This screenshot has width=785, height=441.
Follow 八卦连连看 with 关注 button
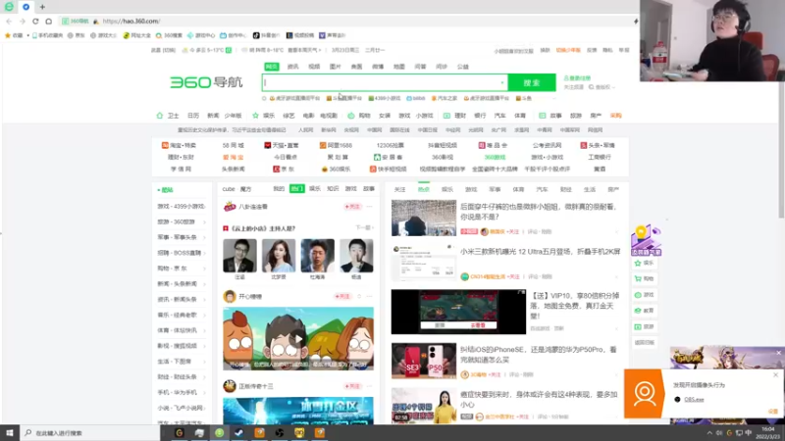click(x=352, y=207)
